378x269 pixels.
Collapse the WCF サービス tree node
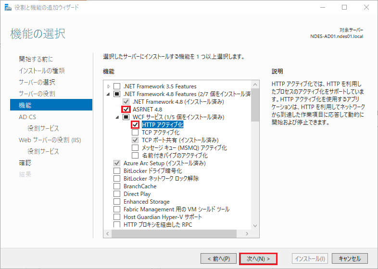tap(117, 117)
